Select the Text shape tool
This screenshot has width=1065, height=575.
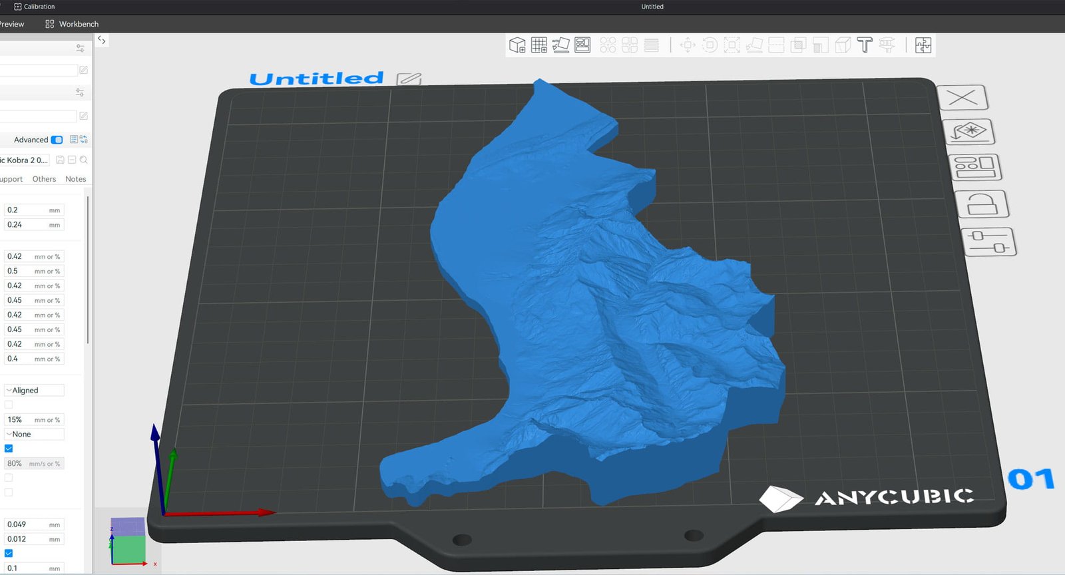(865, 45)
